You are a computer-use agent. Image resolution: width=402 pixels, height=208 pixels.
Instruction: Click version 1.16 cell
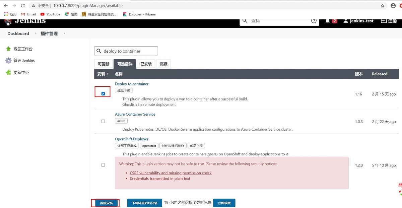(x=358, y=94)
